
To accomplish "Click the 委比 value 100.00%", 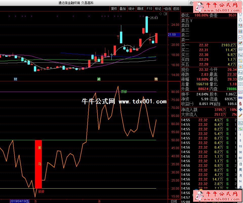I will pyautogui.click(x=201, y=15).
